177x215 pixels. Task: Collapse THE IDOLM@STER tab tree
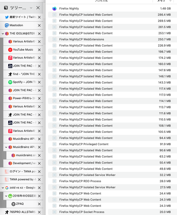[3, 33]
